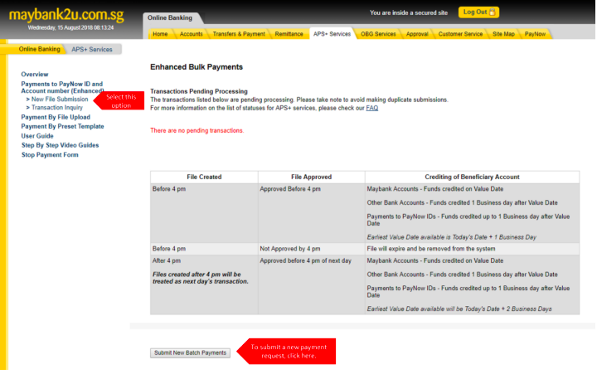Click the 'Transactions Pending Processing' heading
This screenshot has height=379, width=597.
coord(199,91)
